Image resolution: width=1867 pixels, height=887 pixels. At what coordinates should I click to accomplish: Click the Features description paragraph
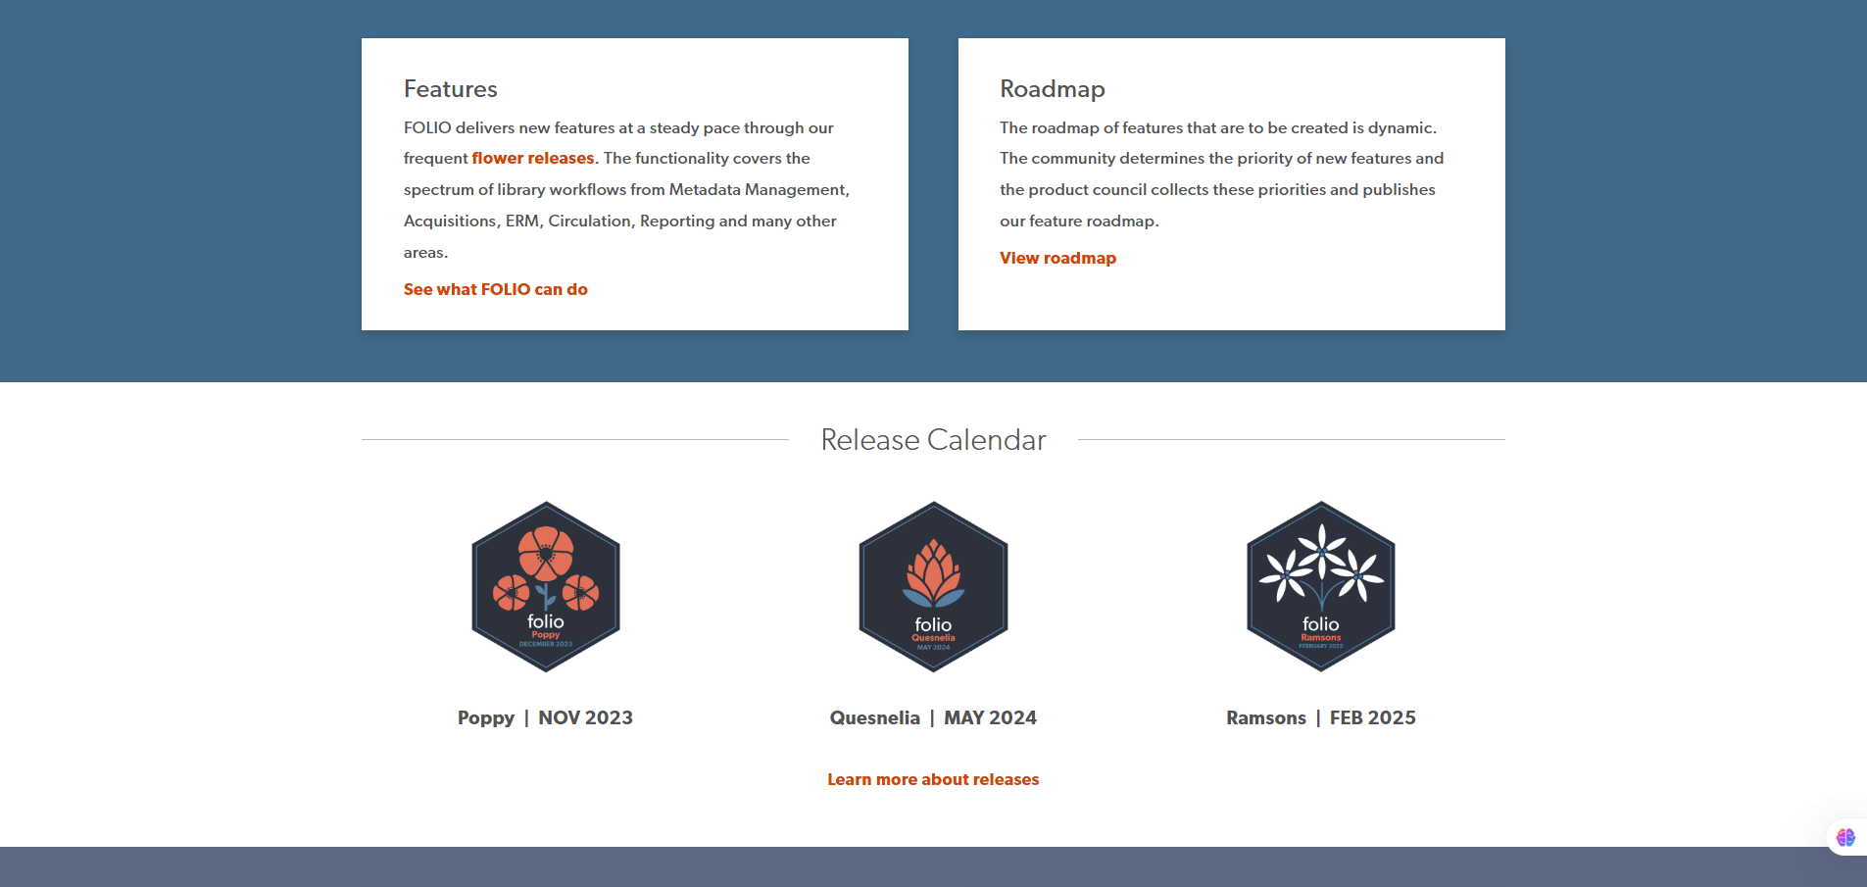click(627, 190)
